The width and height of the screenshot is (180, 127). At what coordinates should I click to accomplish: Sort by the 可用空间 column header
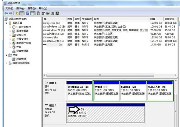point(170,19)
